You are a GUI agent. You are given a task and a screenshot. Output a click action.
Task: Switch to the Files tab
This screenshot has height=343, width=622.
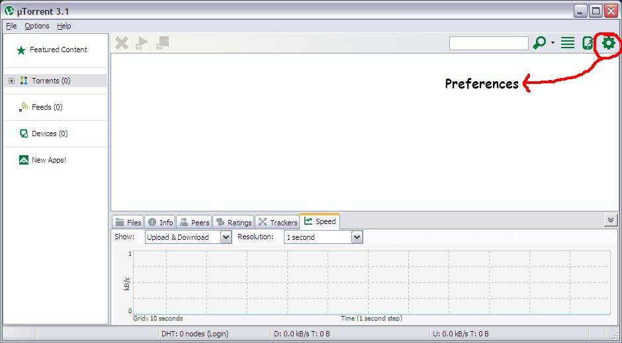tap(128, 223)
